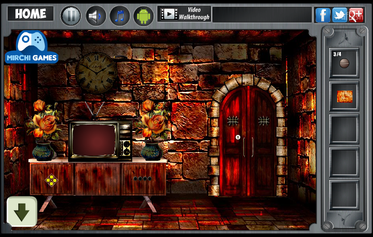Viewport: 373px width, 237px height.
Task: Click the yellow four-dot diamond puzzle
Action: pos(51,181)
